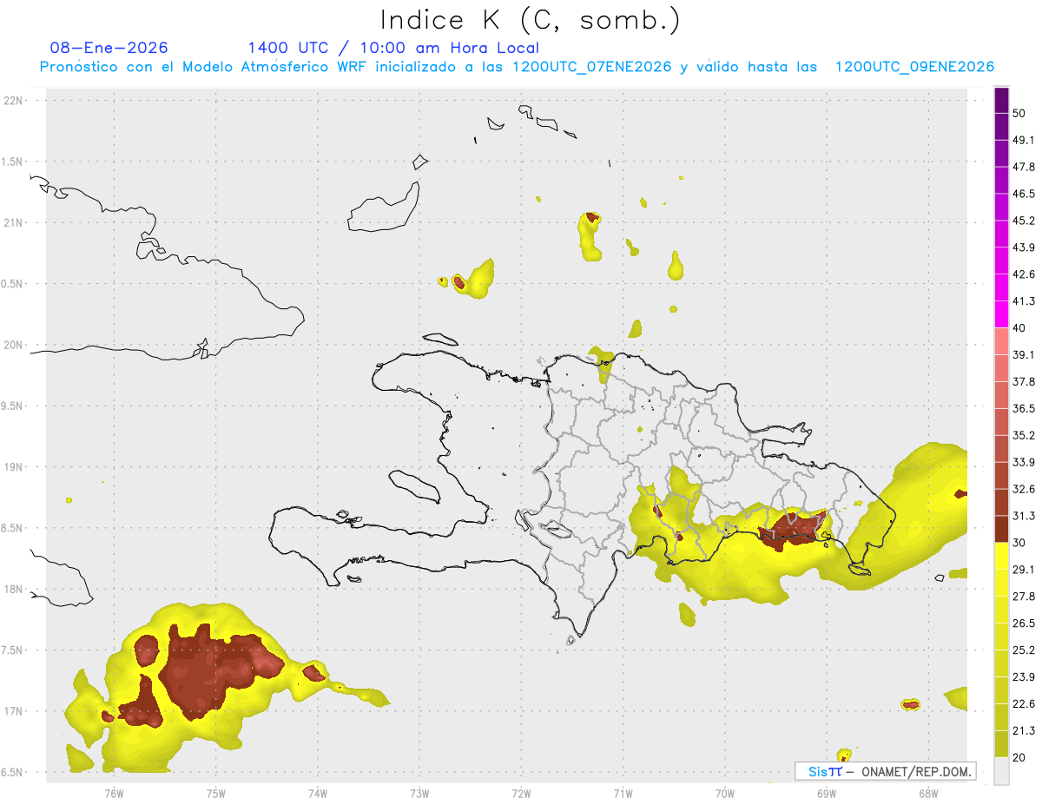Click longitude label '73W'
This screenshot has height=805, width=1042.
(419, 794)
